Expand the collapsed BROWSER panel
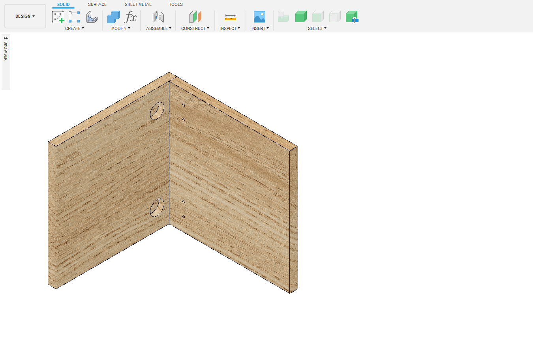The image size is (533, 339). pos(6,38)
